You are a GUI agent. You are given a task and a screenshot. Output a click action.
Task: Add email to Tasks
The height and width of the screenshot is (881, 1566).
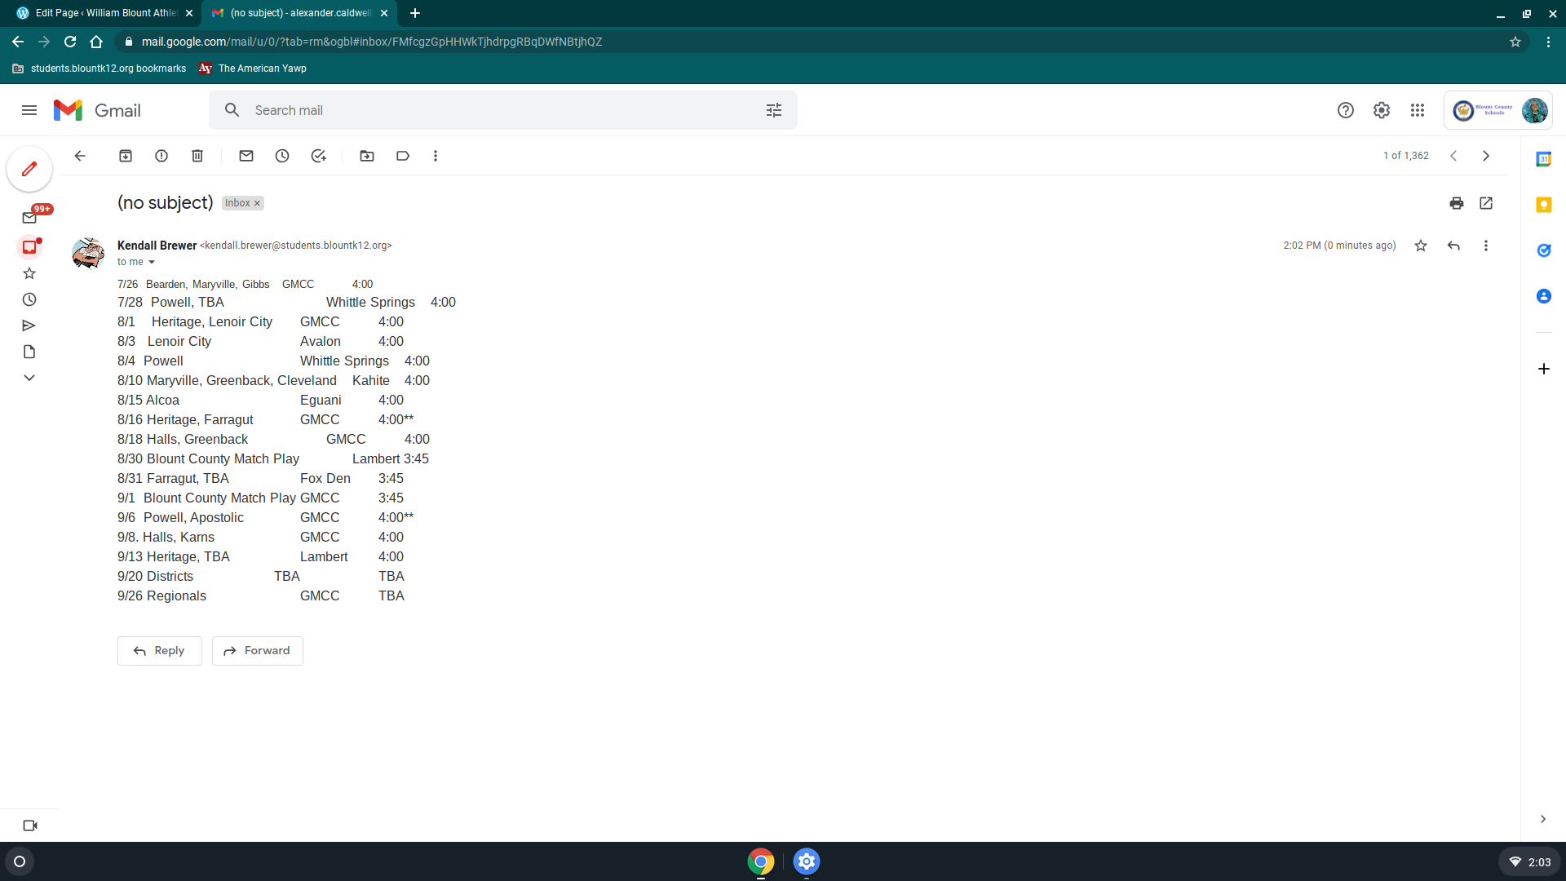pos(318,156)
